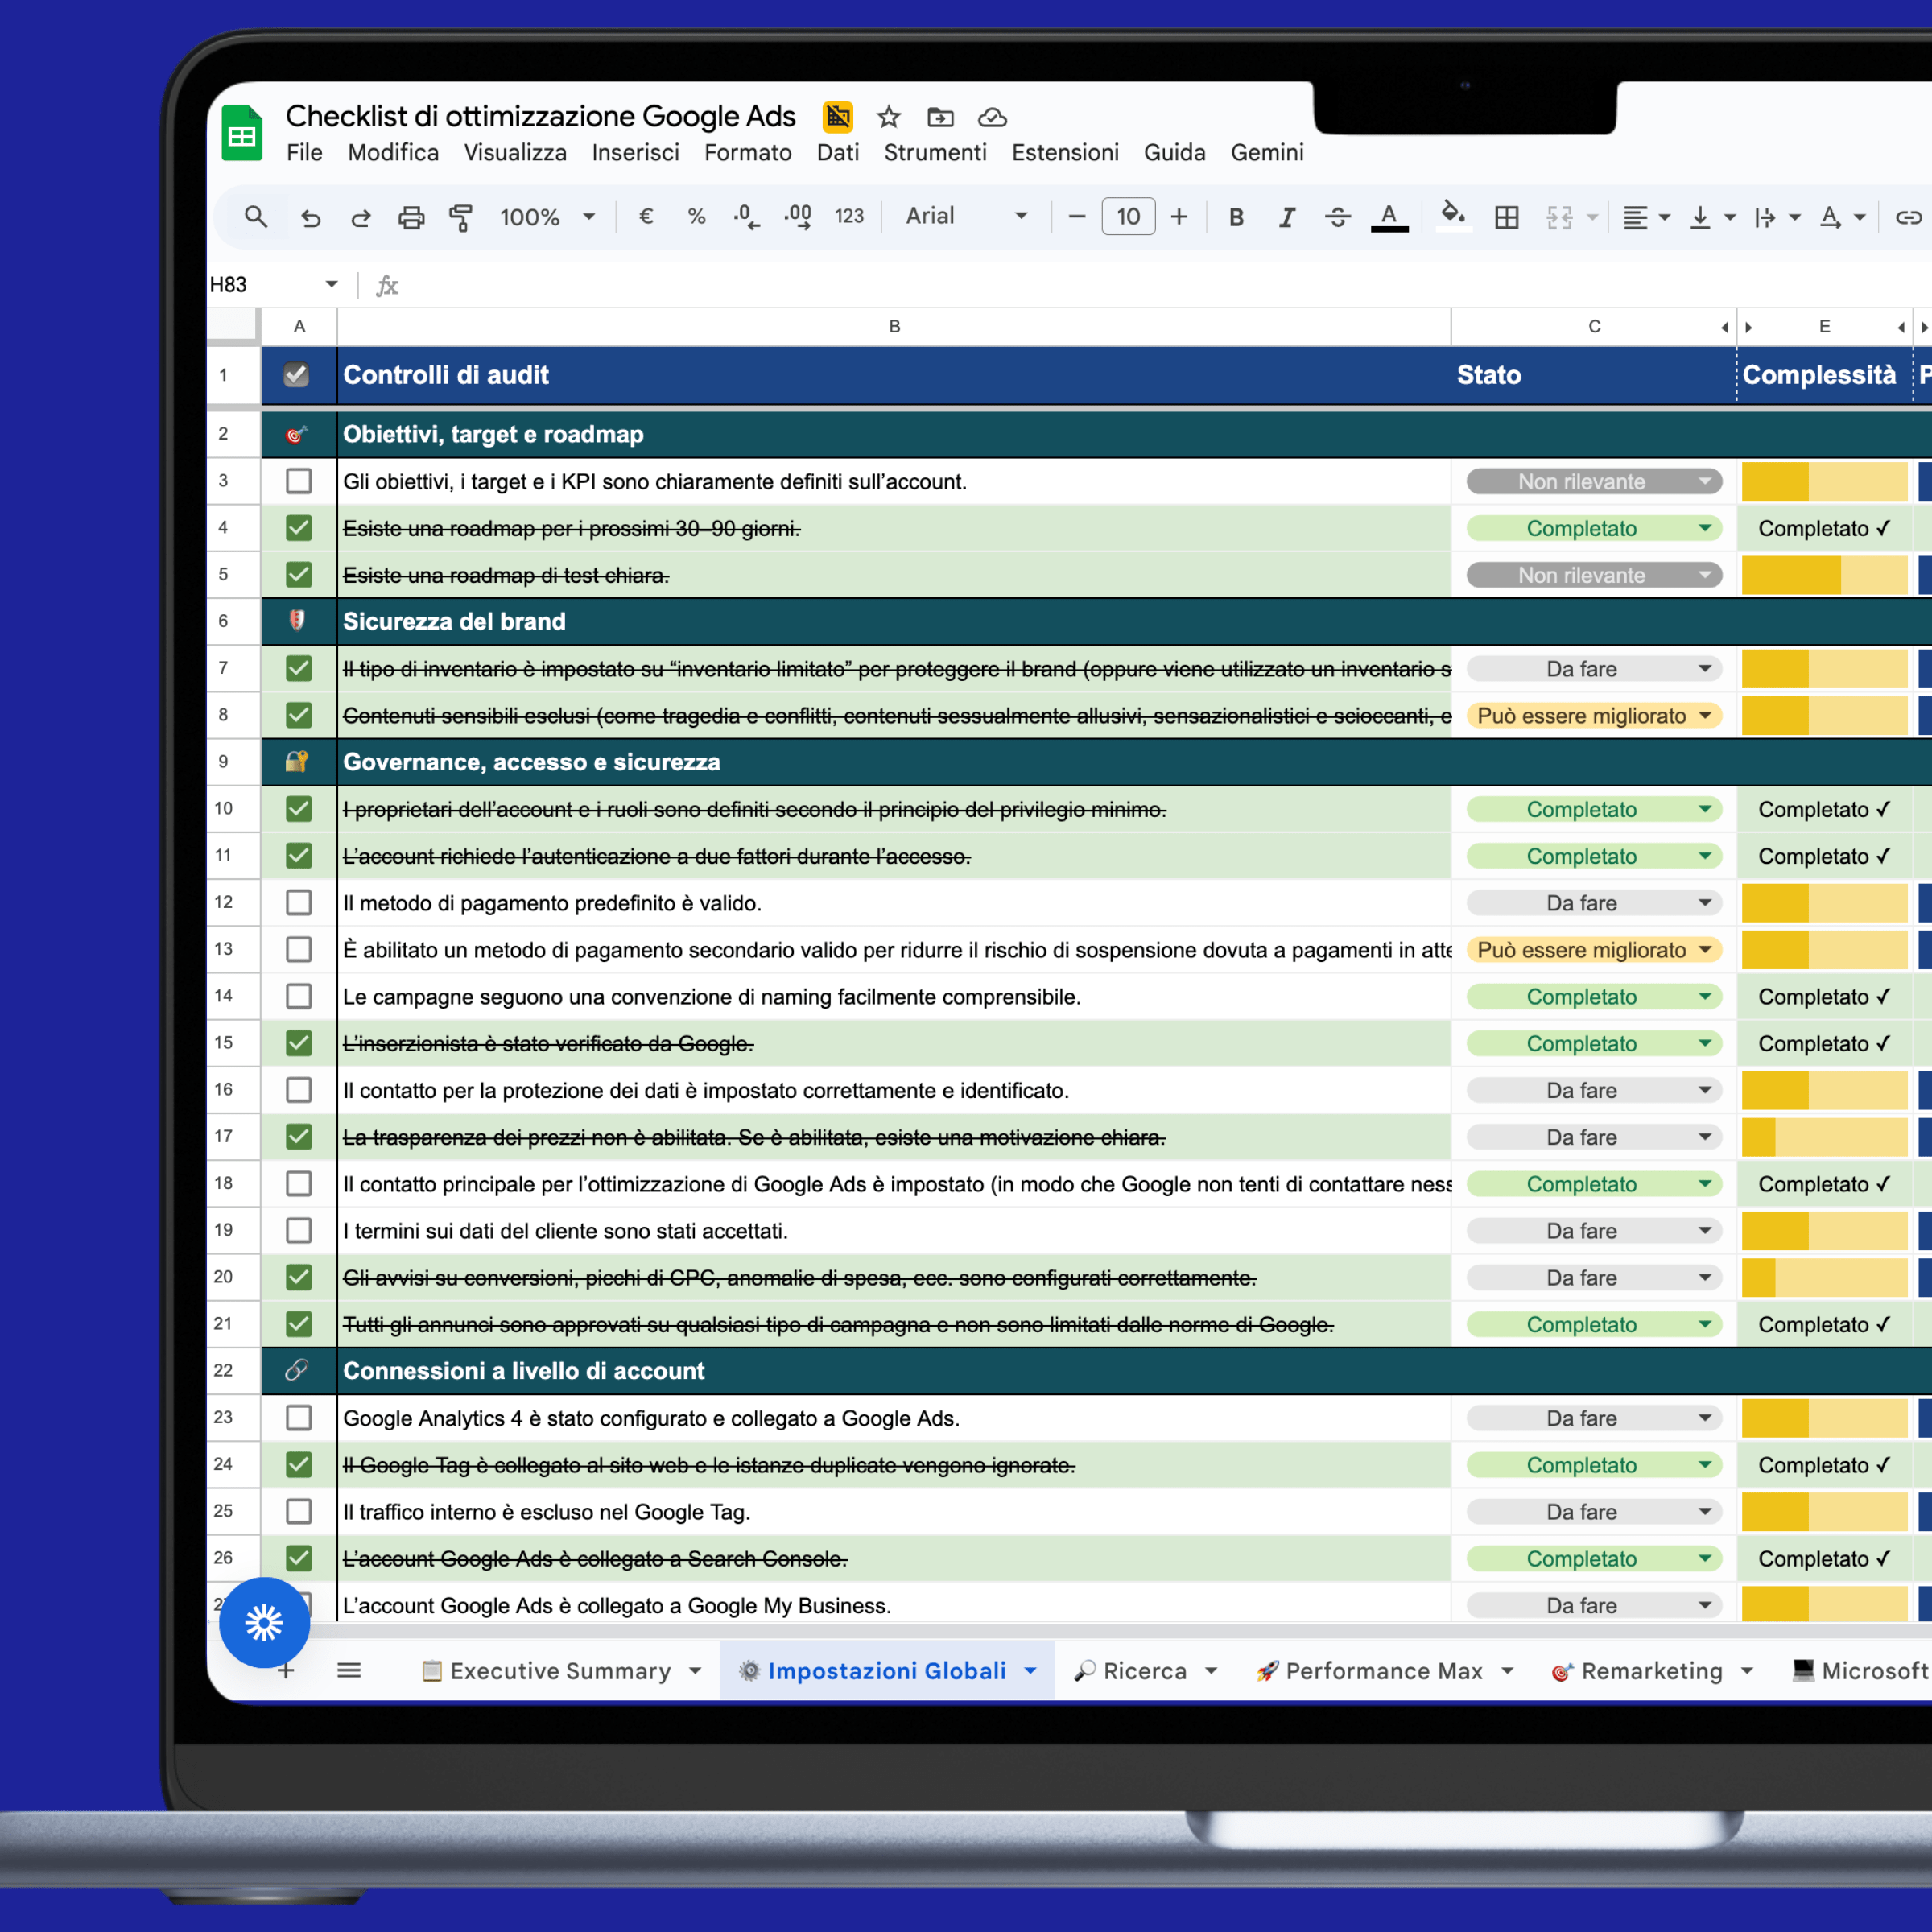The width and height of the screenshot is (1932, 1932).
Task: Apply italic formatting
Action: click(x=1287, y=216)
